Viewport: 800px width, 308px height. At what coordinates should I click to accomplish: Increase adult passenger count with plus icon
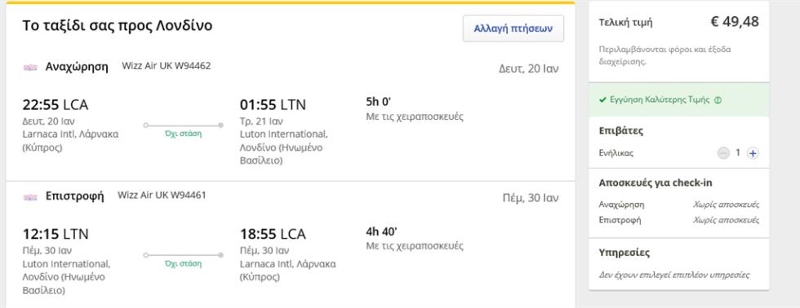point(752,152)
